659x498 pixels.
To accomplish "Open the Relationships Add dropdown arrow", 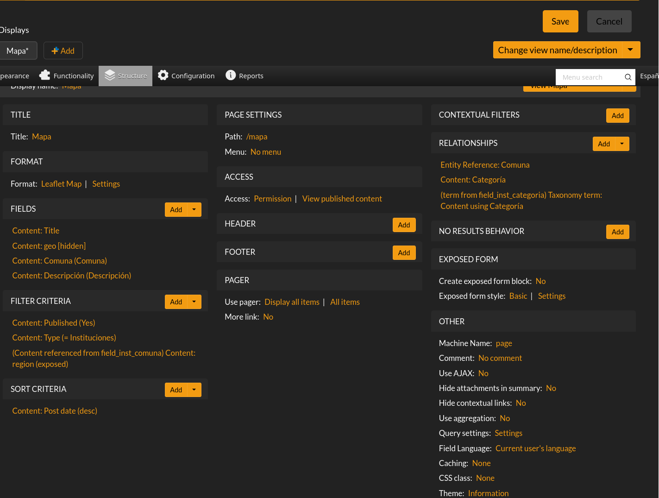I will [x=622, y=144].
